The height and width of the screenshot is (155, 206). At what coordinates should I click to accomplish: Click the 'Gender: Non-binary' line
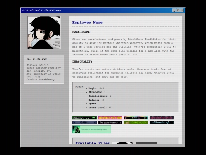point(40,80)
